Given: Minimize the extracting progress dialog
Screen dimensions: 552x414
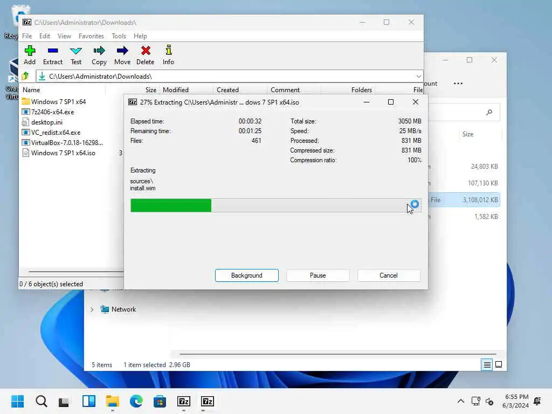Looking at the screenshot, I should point(366,102).
